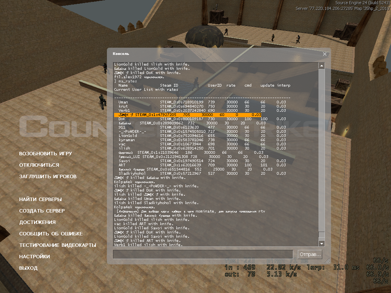The image size is (391, 293).
Task: Click the 'out: 78' net graph value
Action: (240, 274)
